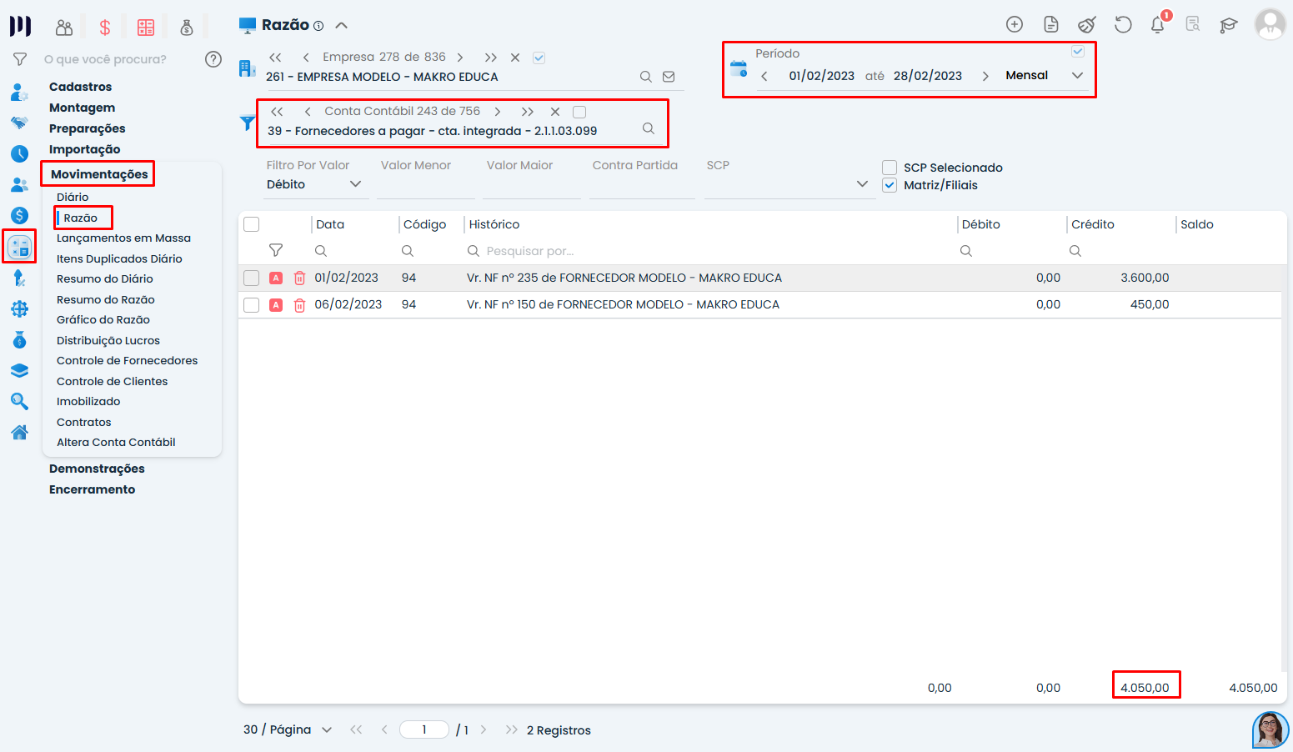Clear the Empresa selection with X
1293x752 pixels.
click(515, 58)
